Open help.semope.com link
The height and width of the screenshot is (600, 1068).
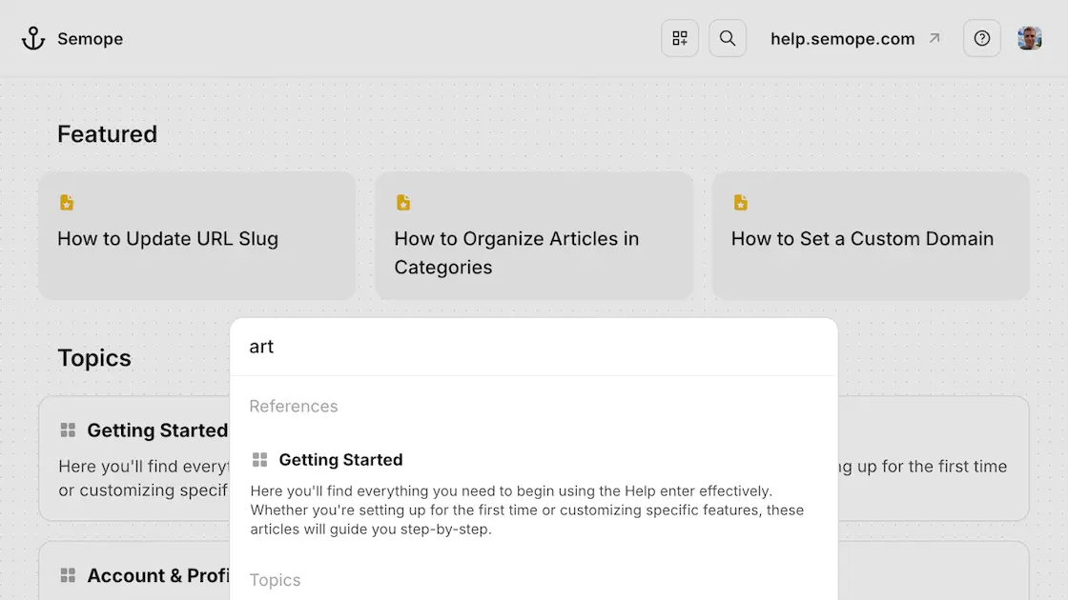842,39
